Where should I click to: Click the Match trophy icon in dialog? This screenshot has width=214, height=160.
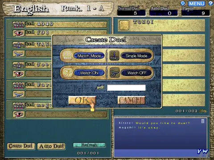[67, 56]
